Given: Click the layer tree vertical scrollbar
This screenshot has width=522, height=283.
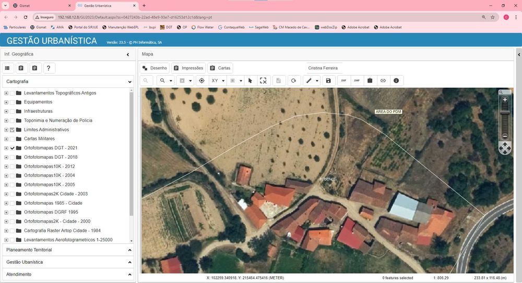Looking at the screenshot, I should coord(131,153).
